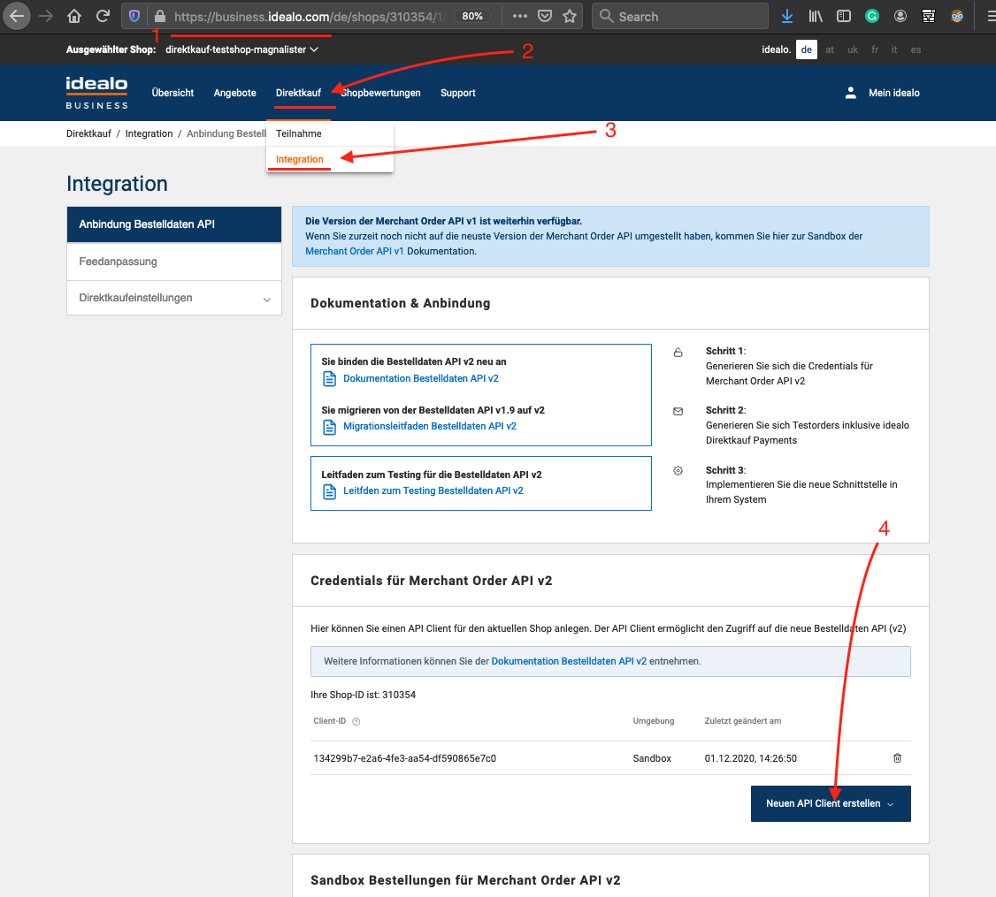Open Leitfden zum Testing Bestelldaten API v2 link
The image size is (996, 897).
click(433, 490)
